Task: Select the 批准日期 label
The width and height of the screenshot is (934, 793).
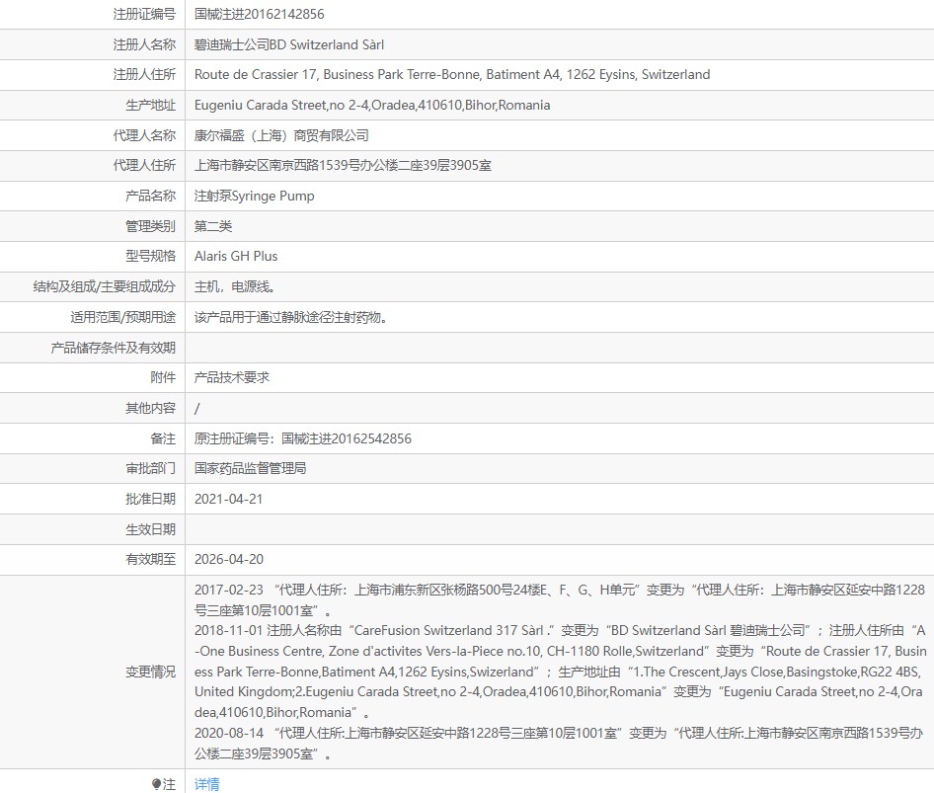Action: pos(151,500)
